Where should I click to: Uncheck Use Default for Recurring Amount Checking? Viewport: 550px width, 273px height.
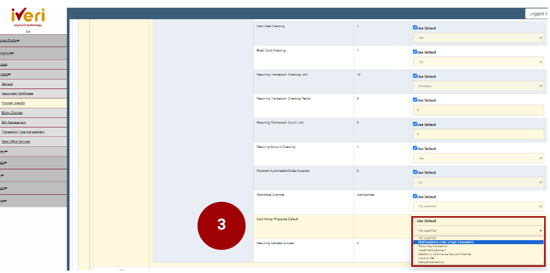click(415, 148)
